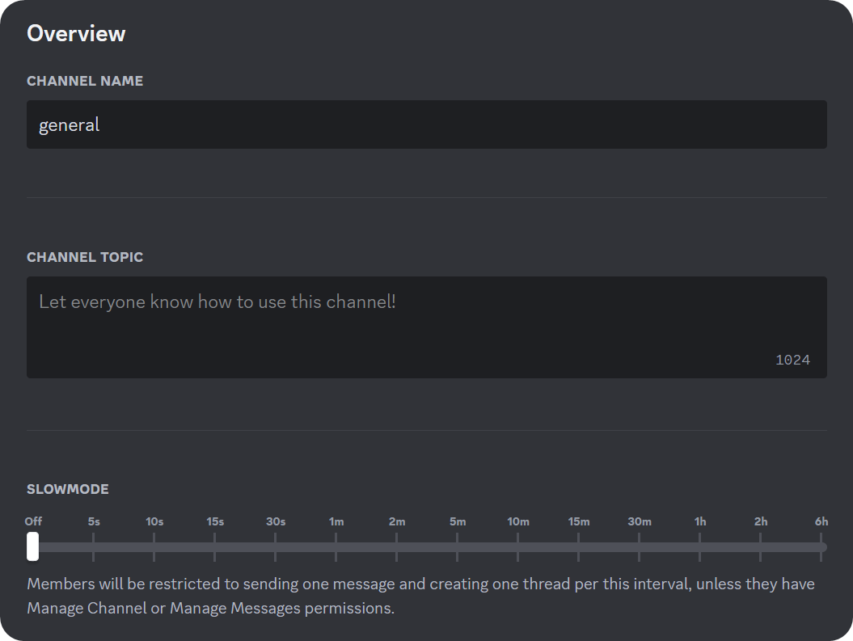Select the 10s slowmode interval
The height and width of the screenshot is (641, 853).
(x=154, y=547)
